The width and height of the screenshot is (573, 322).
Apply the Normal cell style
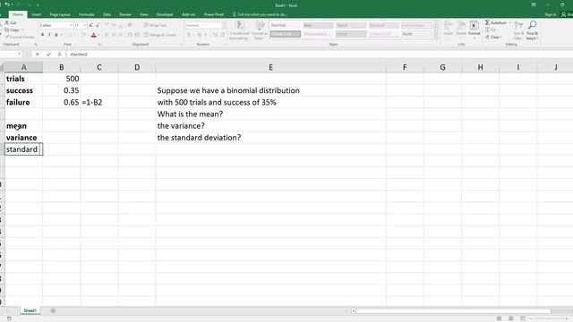click(286, 25)
